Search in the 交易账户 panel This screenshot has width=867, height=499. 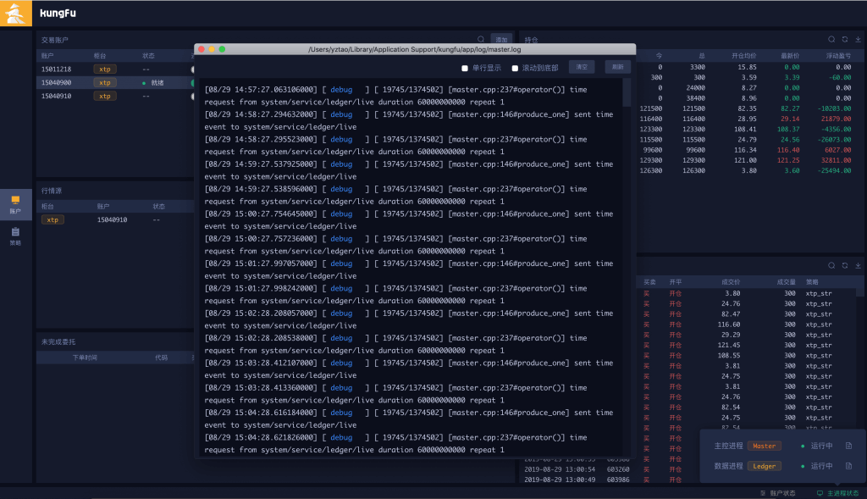(x=481, y=39)
